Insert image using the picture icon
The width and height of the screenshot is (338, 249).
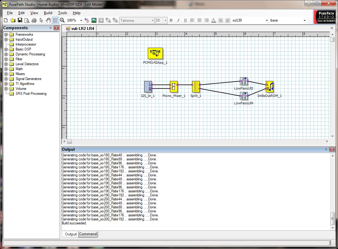pos(94,20)
